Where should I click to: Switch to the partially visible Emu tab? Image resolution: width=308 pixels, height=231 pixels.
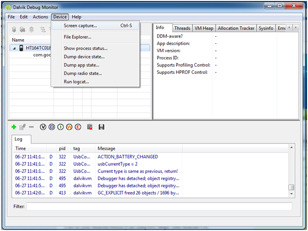click(x=281, y=28)
